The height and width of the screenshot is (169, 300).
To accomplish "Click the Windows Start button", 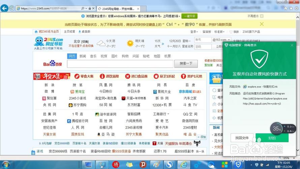I will (5, 165).
